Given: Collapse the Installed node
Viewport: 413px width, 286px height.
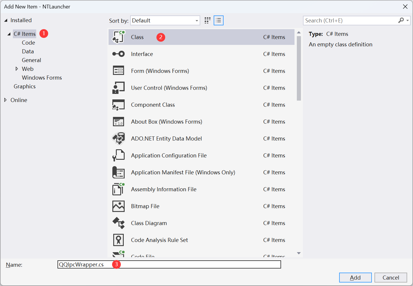Looking at the screenshot, I should click(x=6, y=20).
